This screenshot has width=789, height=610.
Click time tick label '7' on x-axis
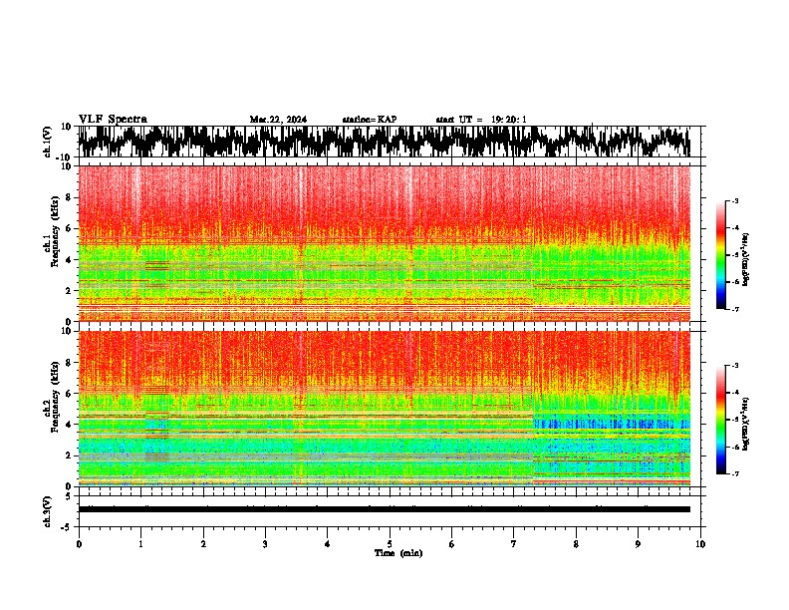[x=514, y=544]
